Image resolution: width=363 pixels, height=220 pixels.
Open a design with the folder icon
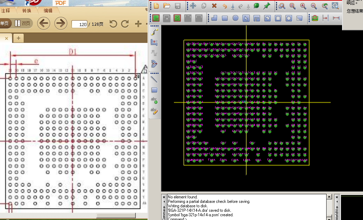(x=167, y=6)
